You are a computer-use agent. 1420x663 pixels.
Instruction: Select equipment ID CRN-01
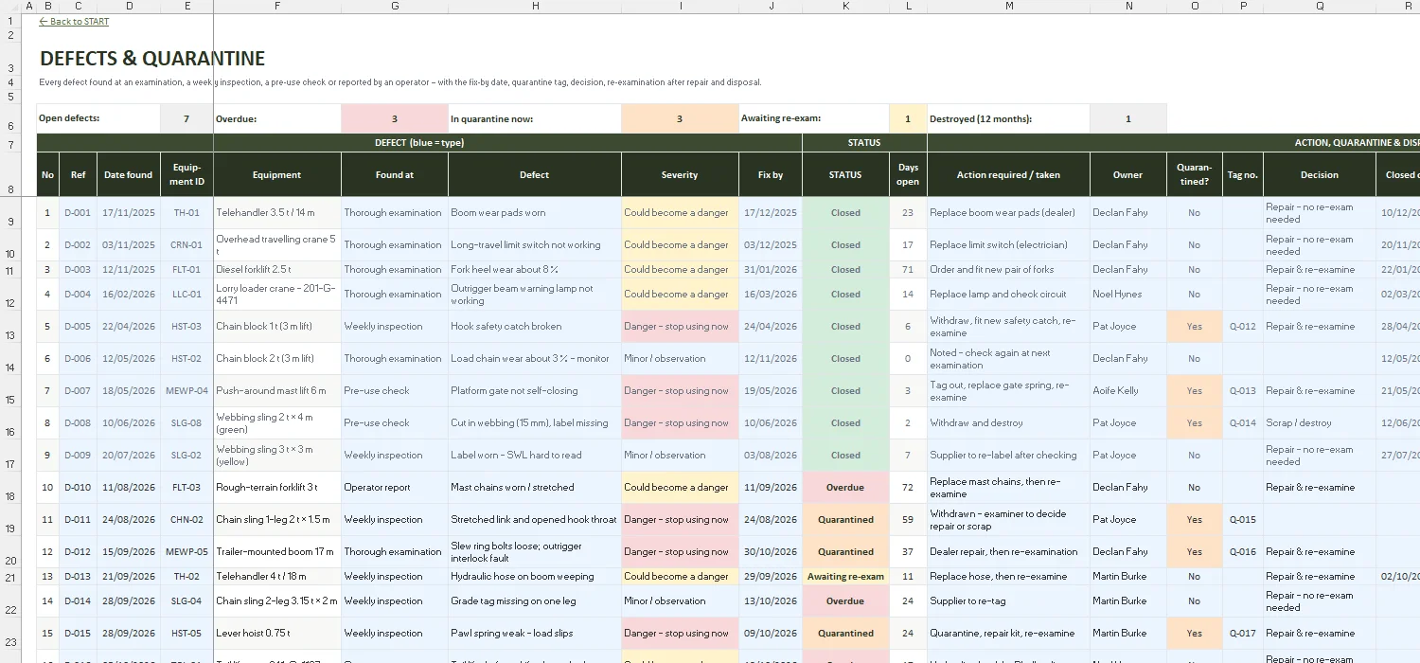(x=186, y=245)
